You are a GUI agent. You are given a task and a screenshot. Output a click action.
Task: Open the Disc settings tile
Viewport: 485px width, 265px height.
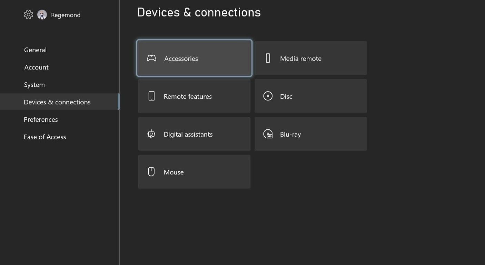coord(310,96)
